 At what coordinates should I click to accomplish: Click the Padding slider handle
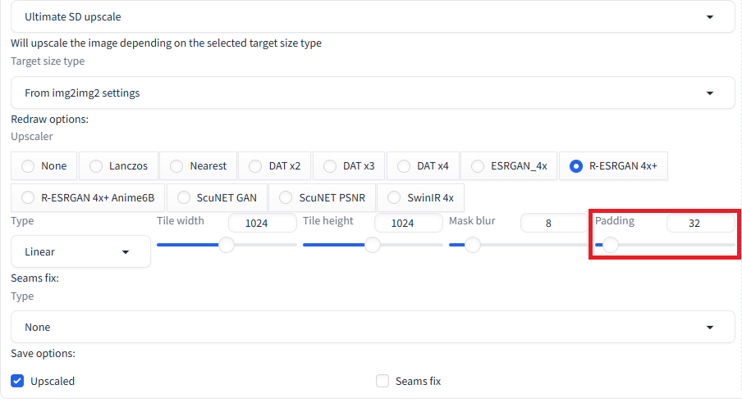pyautogui.click(x=611, y=245)
